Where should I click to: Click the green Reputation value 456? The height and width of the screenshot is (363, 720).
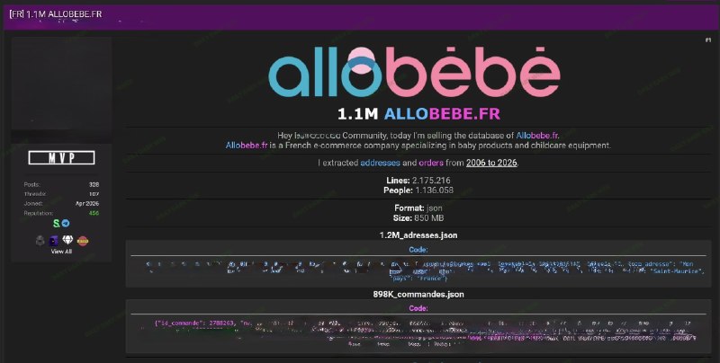(94, 213)
